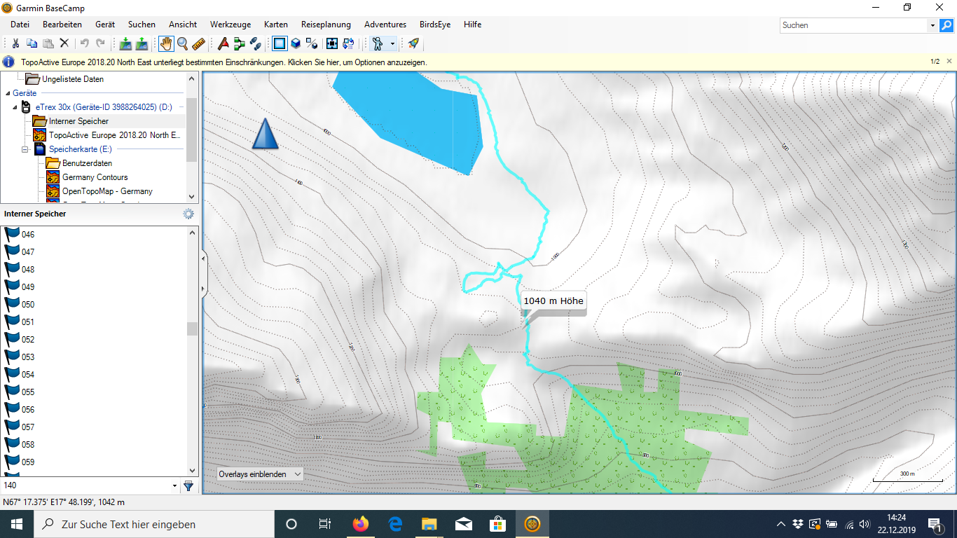Click the Cut scissors icon in toolbar
This screenshot has width=957, height=538.
(x=15, y=43)
